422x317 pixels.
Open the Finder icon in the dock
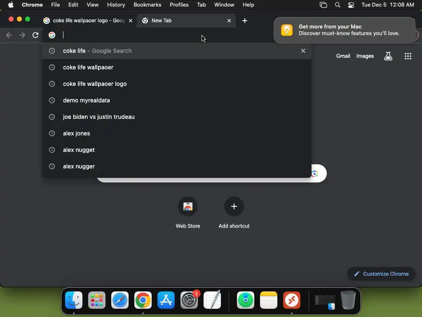[74, 300]
